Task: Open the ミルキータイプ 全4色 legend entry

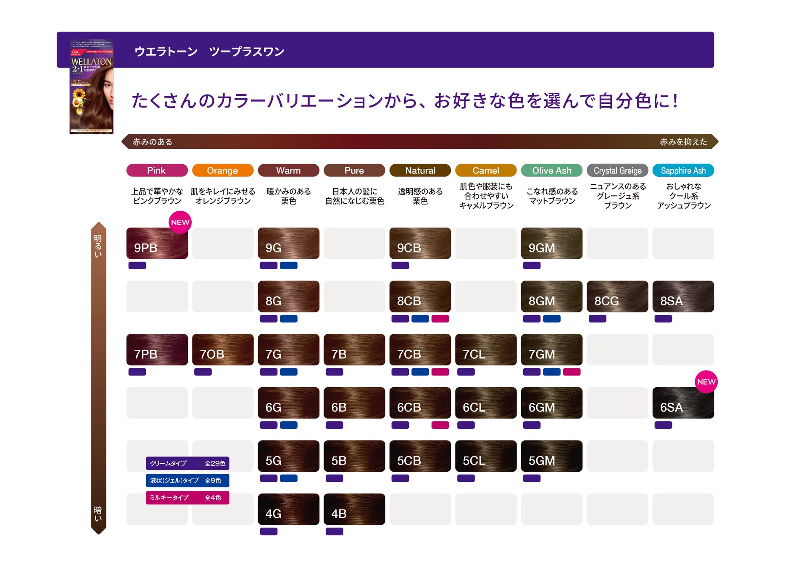Action: (187, 499)
